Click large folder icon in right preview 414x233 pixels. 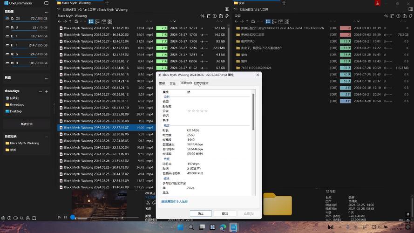[278, 204]
